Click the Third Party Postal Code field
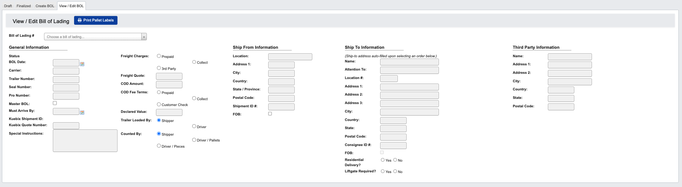The width and height of the screenshot is (682, 187). click(x=561, y=107)
